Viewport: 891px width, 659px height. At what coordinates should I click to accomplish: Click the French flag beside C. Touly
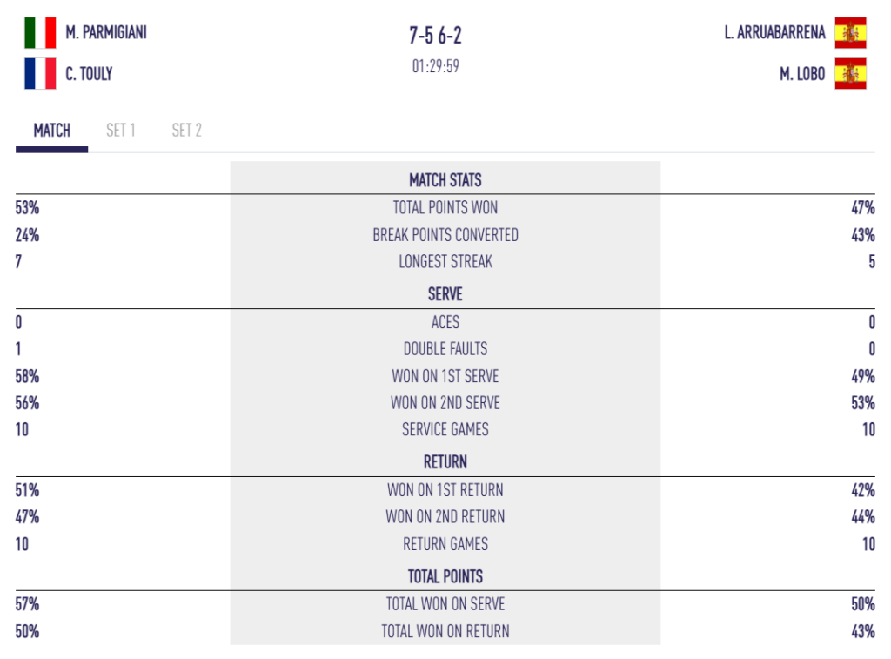40,74
